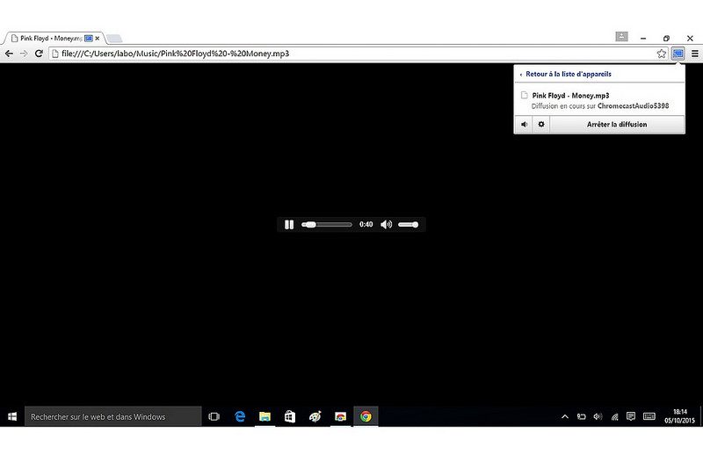Click Arrêter la diffusion button
703x469 pixels.
[616, 125]
